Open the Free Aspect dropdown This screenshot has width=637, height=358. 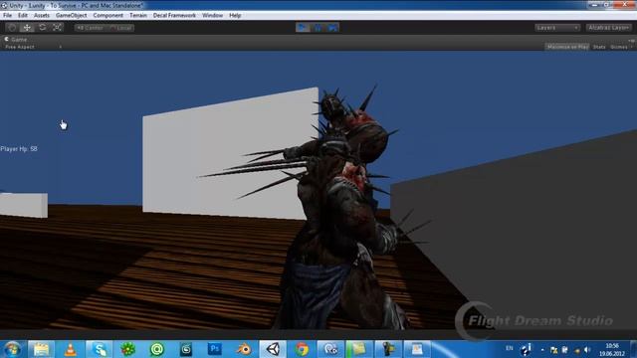[x=33, y=47]
